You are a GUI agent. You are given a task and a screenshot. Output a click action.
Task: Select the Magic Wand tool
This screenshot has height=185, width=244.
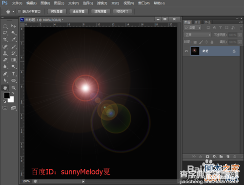coord(14,33)
